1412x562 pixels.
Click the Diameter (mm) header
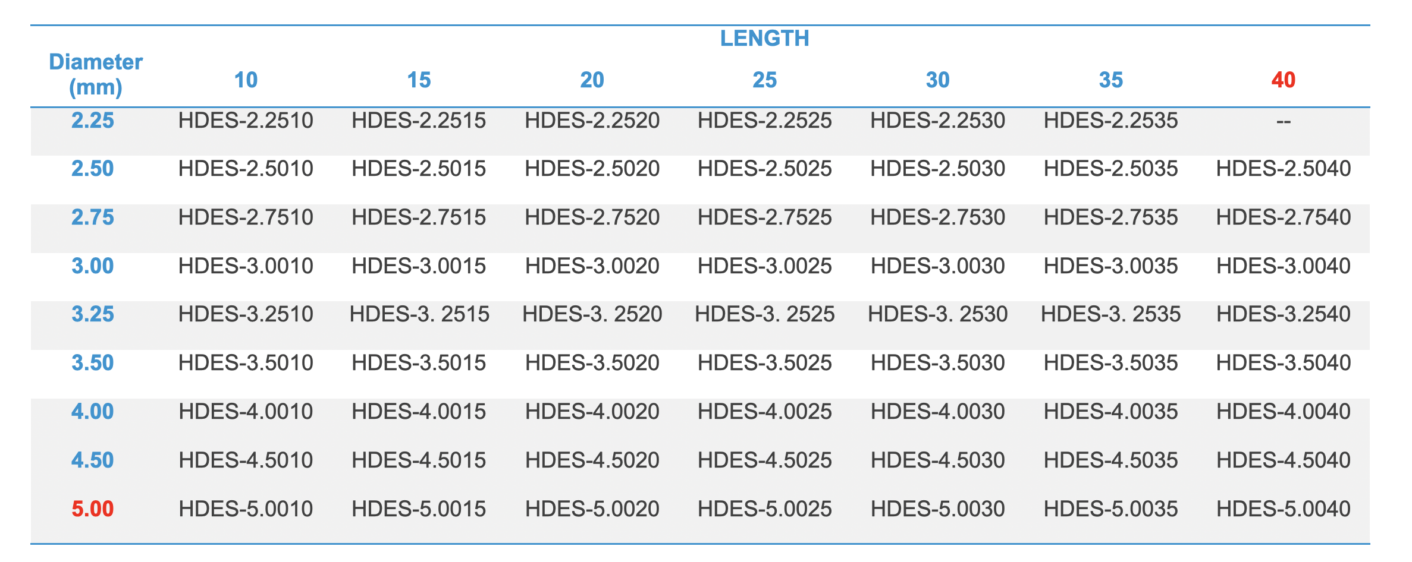tap(96, 74)
